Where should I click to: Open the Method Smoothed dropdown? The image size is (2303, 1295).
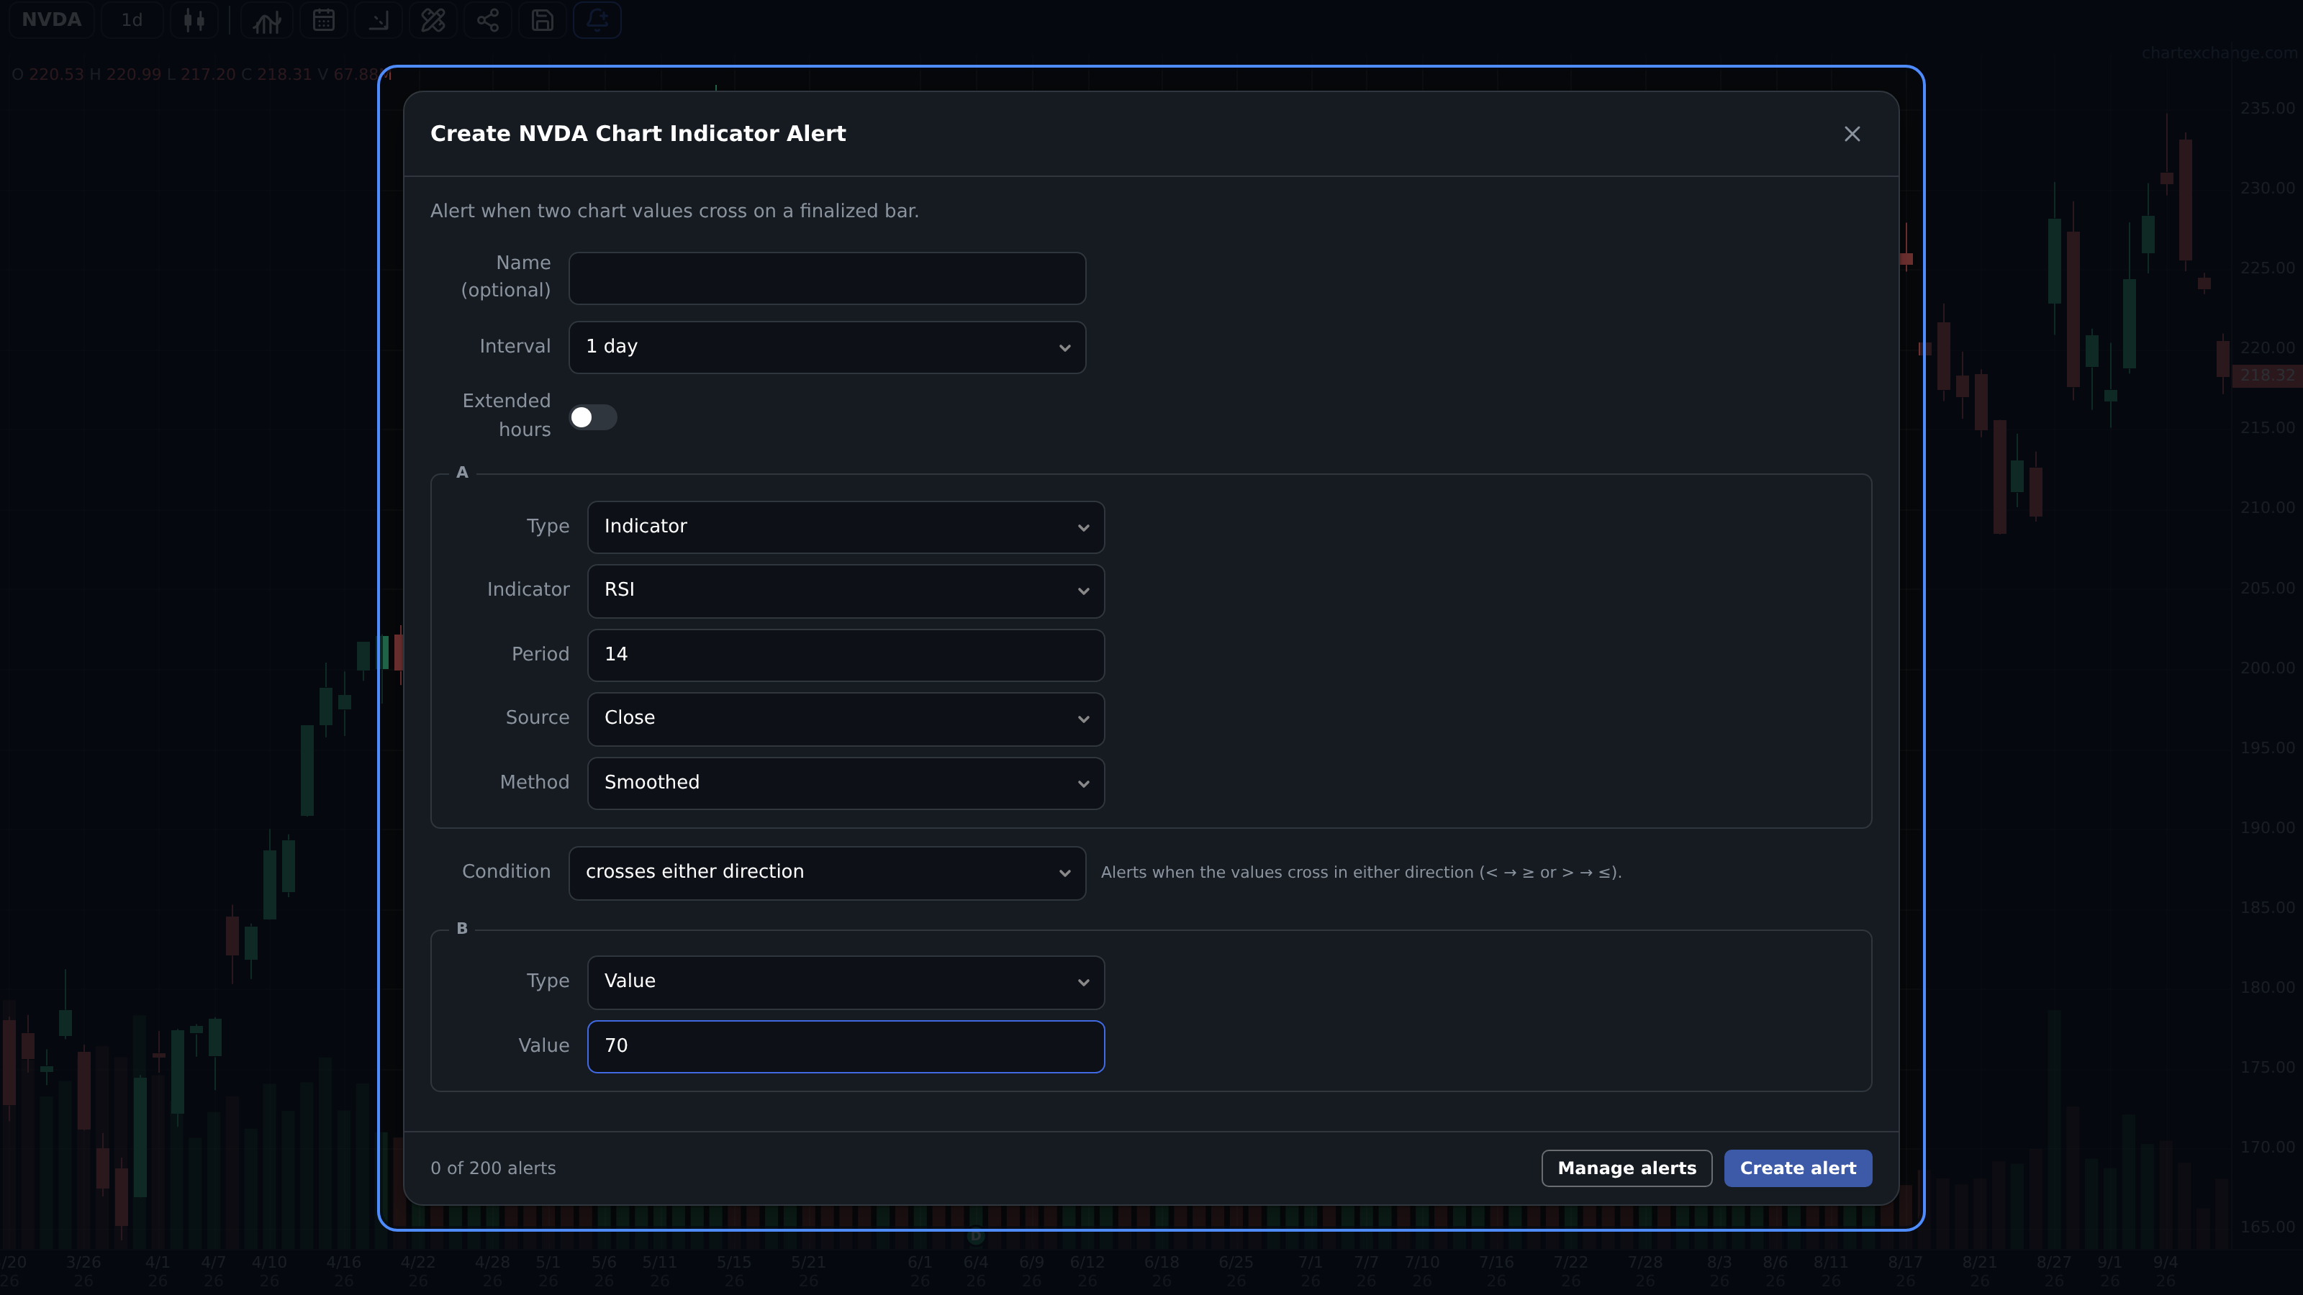(x=845, y=783)
